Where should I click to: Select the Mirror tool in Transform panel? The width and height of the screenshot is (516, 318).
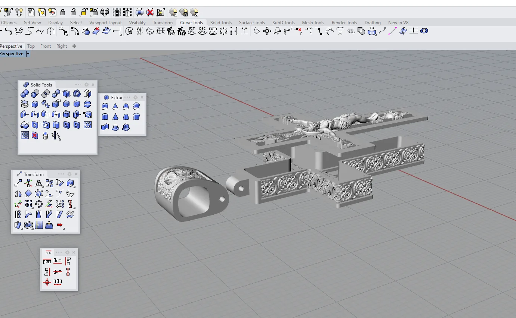pos(18,193)
